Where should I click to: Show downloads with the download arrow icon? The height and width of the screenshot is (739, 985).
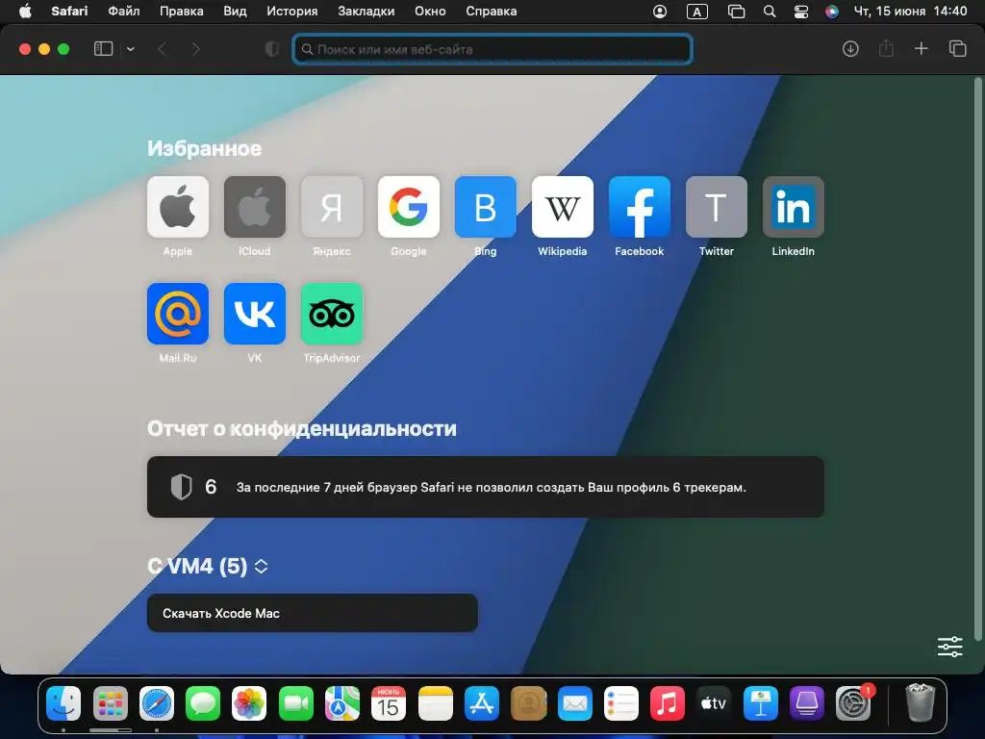pos(850,48)
